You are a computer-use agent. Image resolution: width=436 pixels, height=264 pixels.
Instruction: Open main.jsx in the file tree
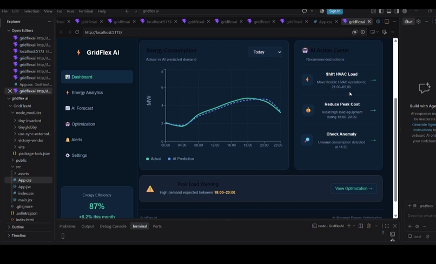[x=25, y=200]
